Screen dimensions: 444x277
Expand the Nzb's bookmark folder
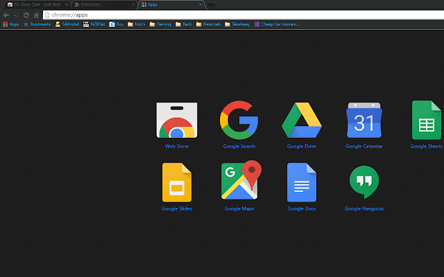136,24
